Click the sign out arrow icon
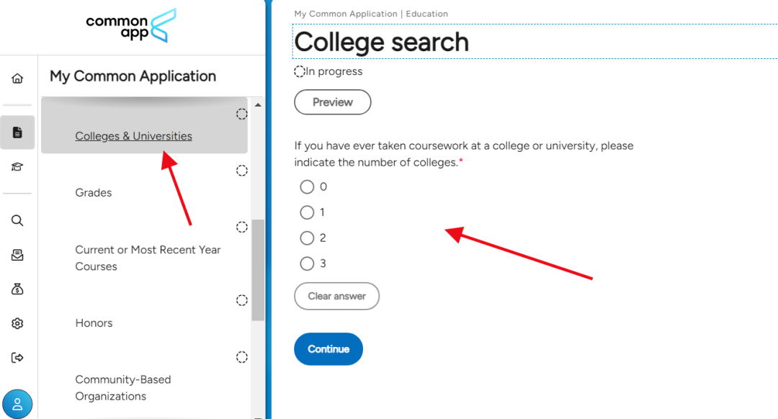The image size is (778, 419). [x=17, y=358]
